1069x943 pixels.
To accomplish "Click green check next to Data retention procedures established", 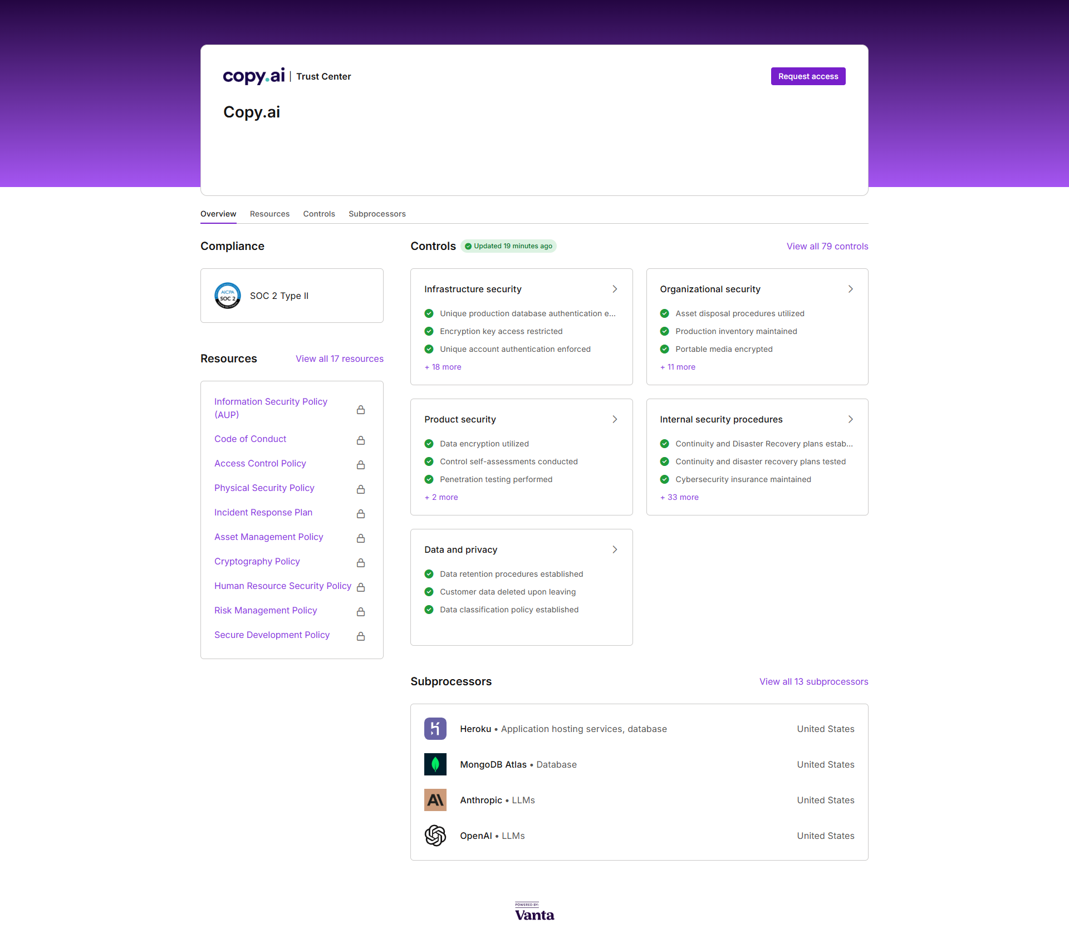I will pos(429,574).
